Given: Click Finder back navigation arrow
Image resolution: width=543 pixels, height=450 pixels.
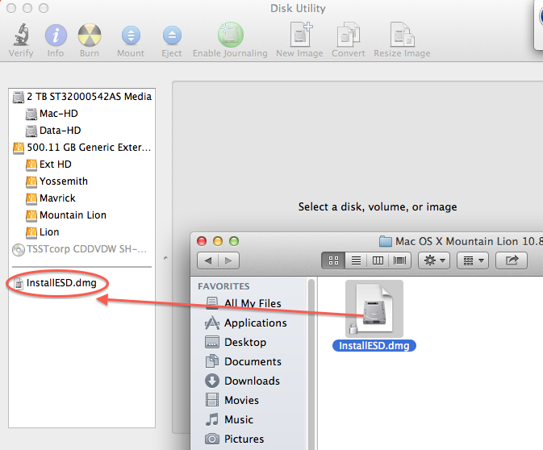Looking at the screenshot, I should 208,260.
